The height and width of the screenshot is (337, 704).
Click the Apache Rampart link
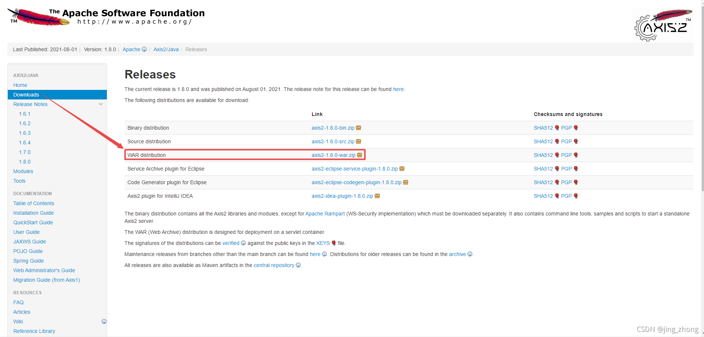click(325, 214)
